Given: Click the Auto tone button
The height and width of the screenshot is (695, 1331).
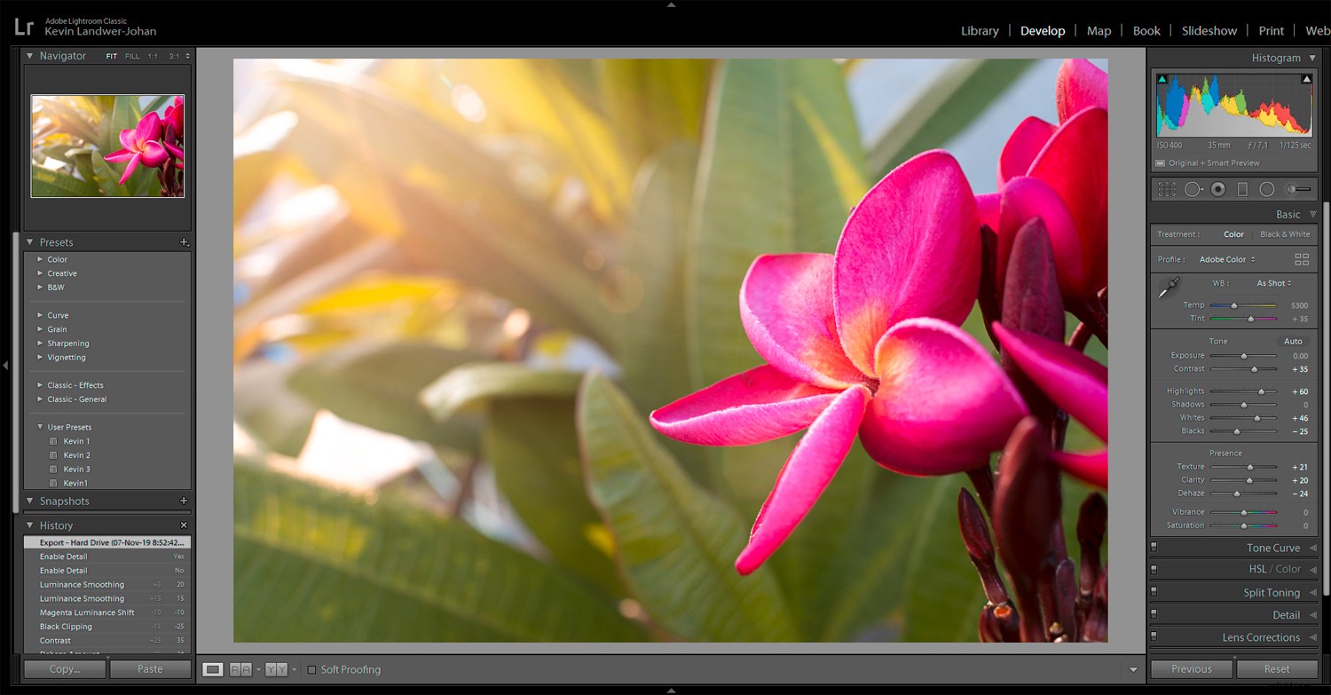Looking at the screenshot, I should coord(1293,341).
